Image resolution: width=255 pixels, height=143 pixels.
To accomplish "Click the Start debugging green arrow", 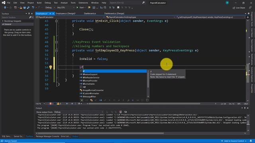I will 77,8.
